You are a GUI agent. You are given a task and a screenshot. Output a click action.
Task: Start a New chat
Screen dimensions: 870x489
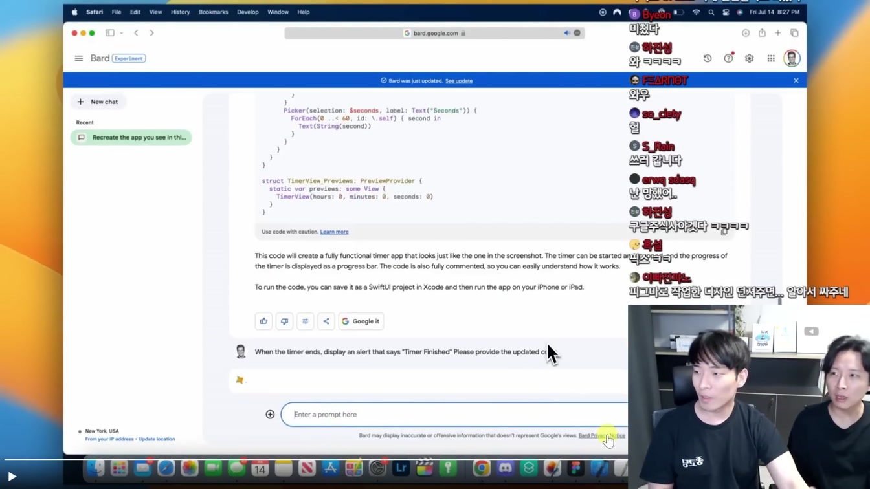(x=98, y=102)
